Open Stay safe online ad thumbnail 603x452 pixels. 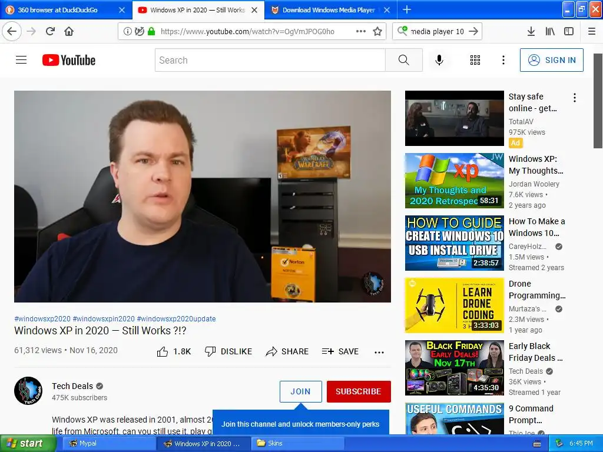coord(454,118)
